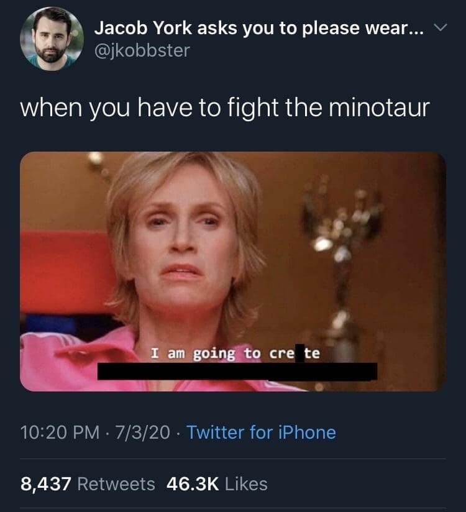Image resolution: width=466 pixels, height=512 pixels.
Task: Open Jacob York's profile avatar photo
Action: [52, 39]
